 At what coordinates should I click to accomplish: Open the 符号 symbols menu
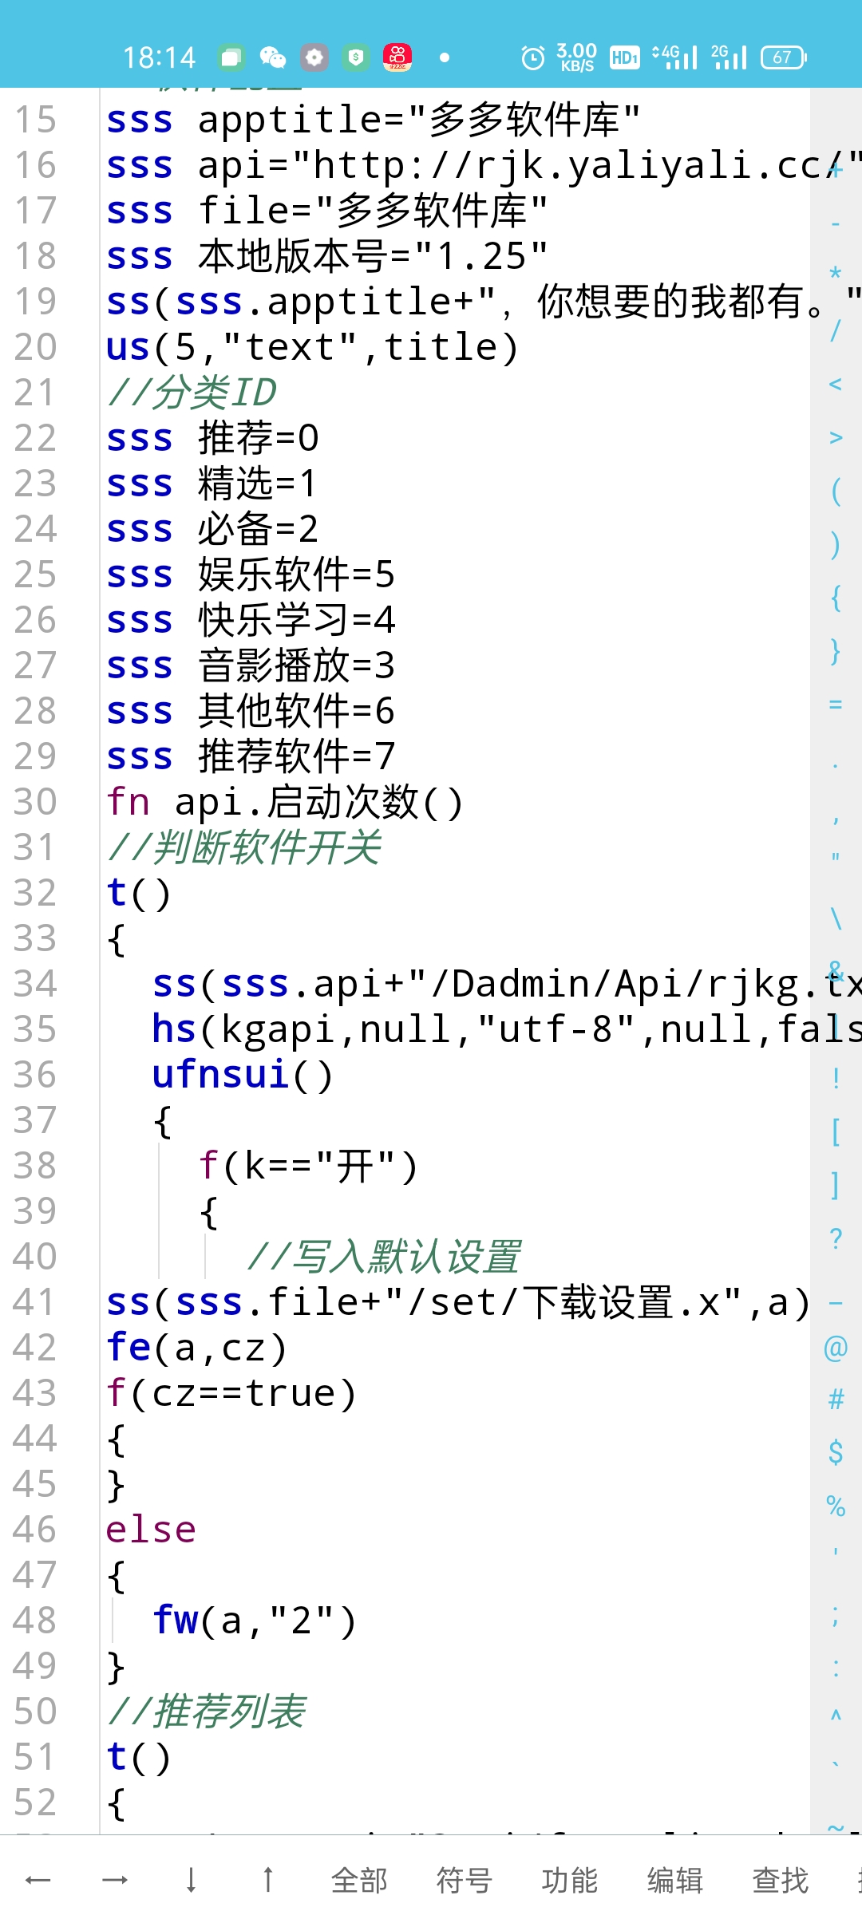click(465, 1880)
